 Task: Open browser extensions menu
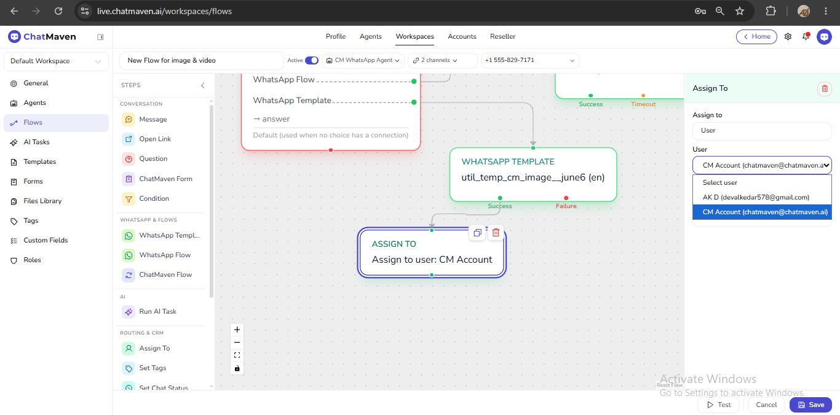tap(771, 11)
